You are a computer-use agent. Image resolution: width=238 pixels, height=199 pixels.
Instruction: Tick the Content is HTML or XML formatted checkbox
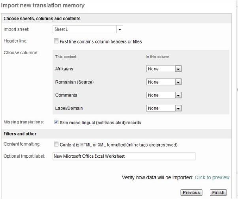(56, 145)
